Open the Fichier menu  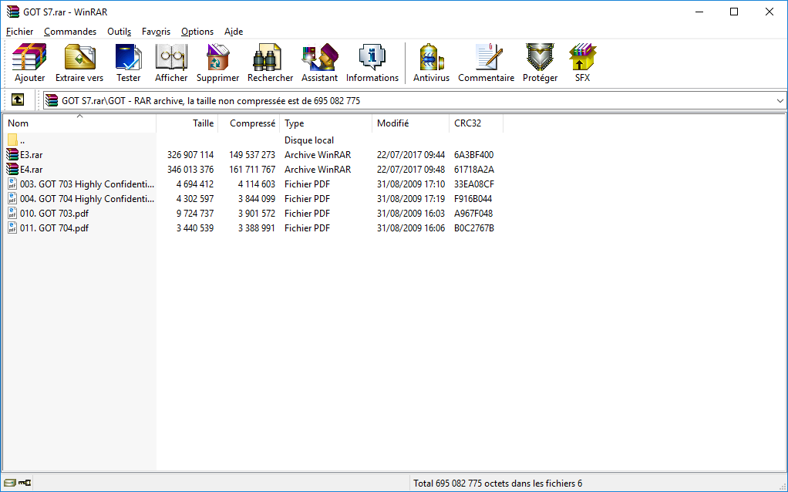pos(19,31)
